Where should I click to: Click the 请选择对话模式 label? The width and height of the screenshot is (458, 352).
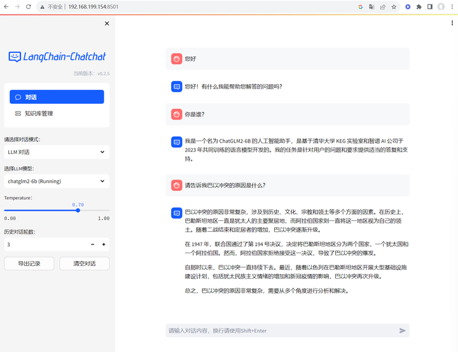(22, 139)
